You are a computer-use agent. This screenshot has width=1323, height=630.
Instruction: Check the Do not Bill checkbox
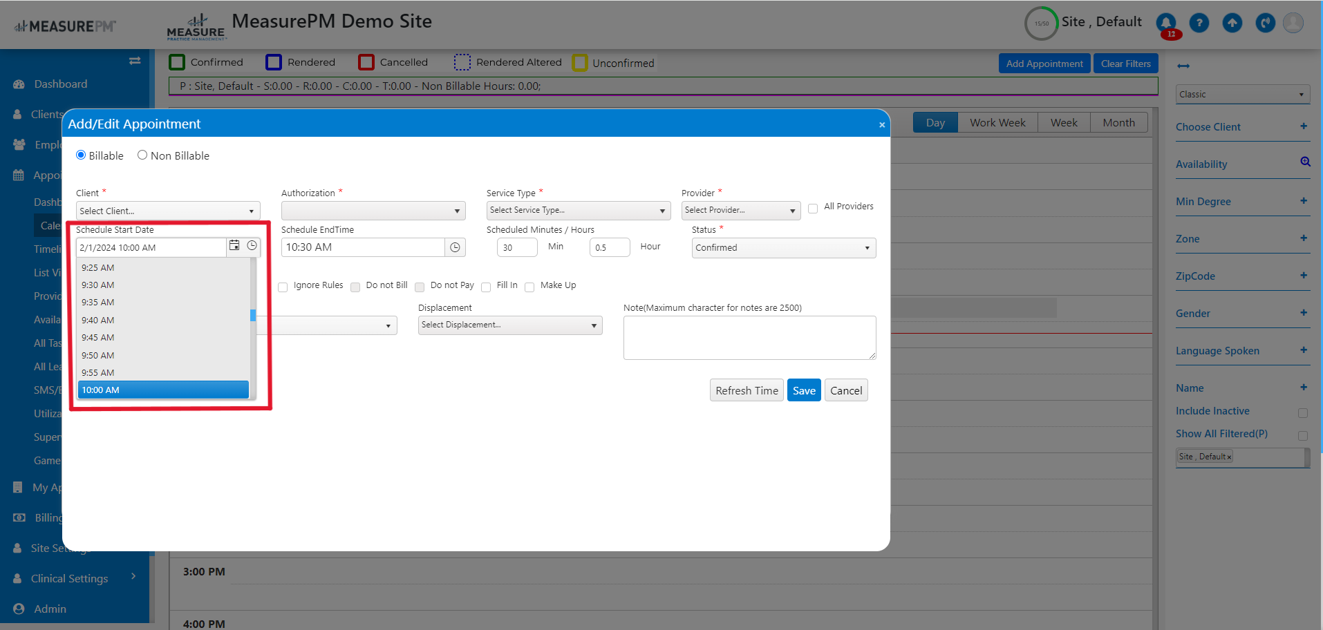355,287
